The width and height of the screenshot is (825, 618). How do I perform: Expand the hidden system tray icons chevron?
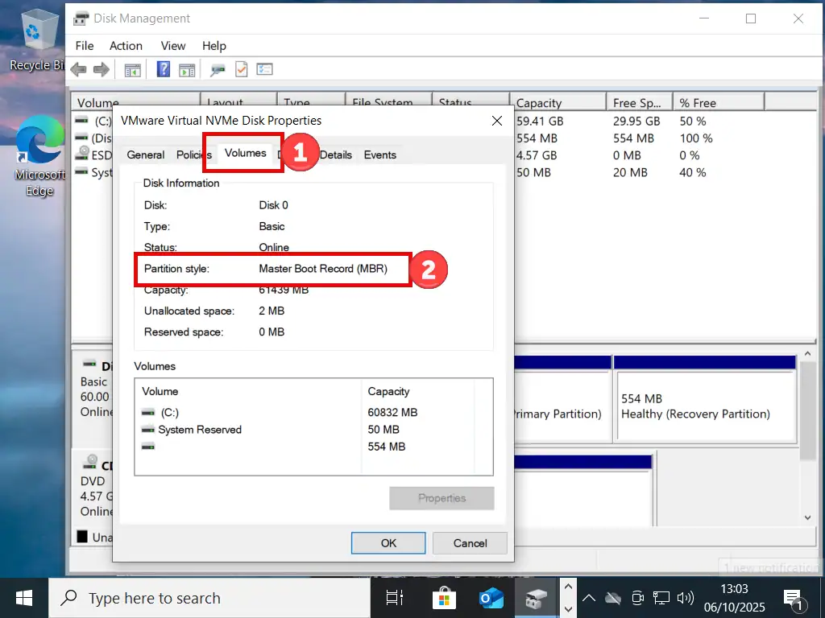(589, 598)
